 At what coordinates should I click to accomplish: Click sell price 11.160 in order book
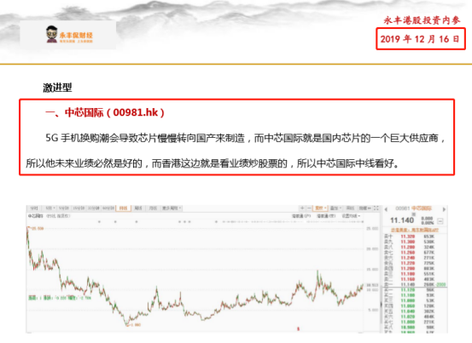[x=408, y=279]
